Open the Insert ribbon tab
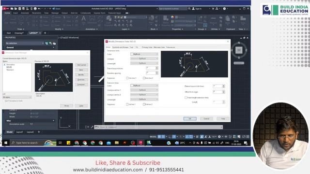This screenshot has height=174, width=310. click(15, 13)
